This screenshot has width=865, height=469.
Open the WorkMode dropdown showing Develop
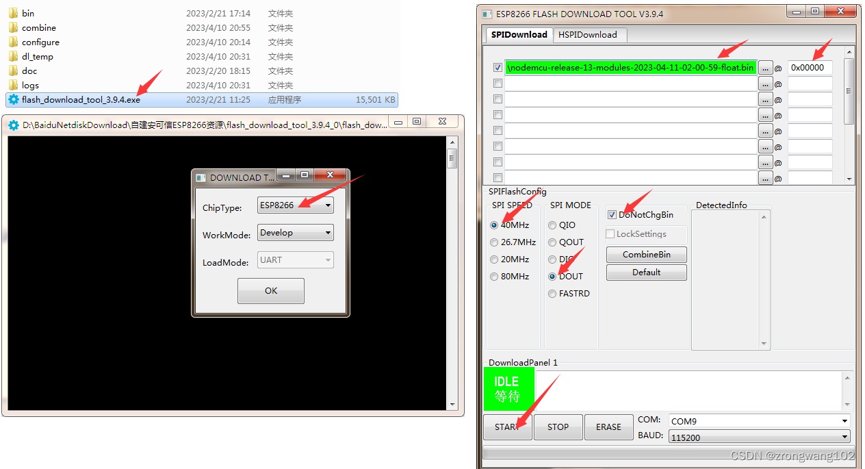tap(296, 233)
